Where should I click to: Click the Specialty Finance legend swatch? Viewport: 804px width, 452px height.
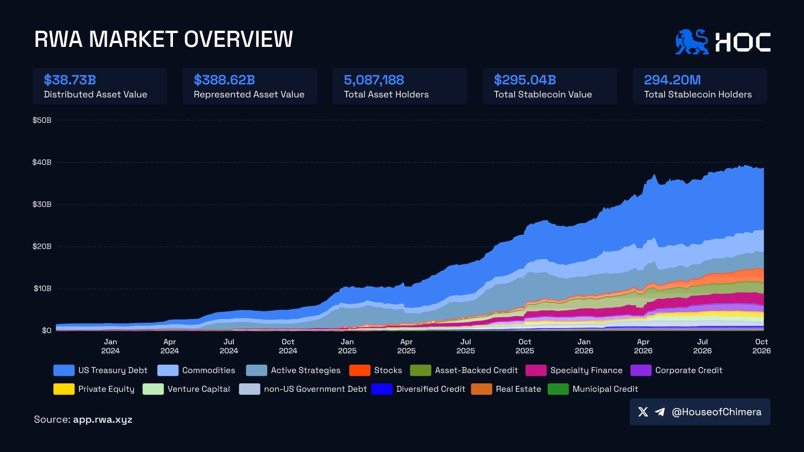(536, 370)
